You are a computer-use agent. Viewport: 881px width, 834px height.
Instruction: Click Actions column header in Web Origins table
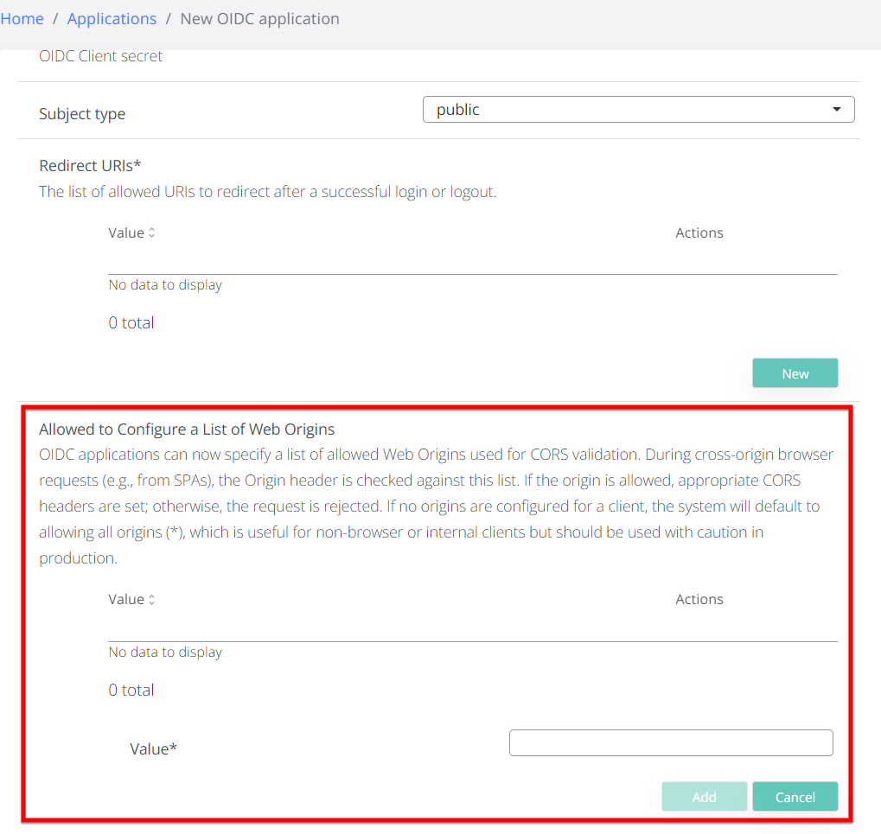[x=699, y=600]
